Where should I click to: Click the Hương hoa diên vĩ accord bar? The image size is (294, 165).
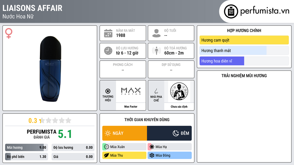[244, 61]
